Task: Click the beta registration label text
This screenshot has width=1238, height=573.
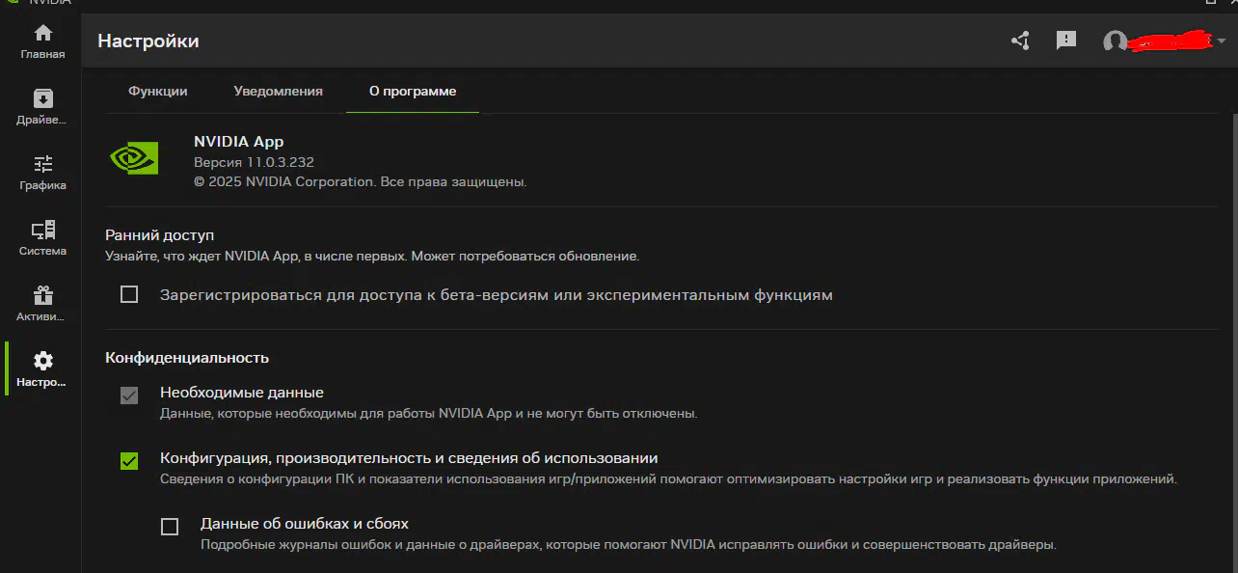Action: pyautogui.click(x=497, y=294)
